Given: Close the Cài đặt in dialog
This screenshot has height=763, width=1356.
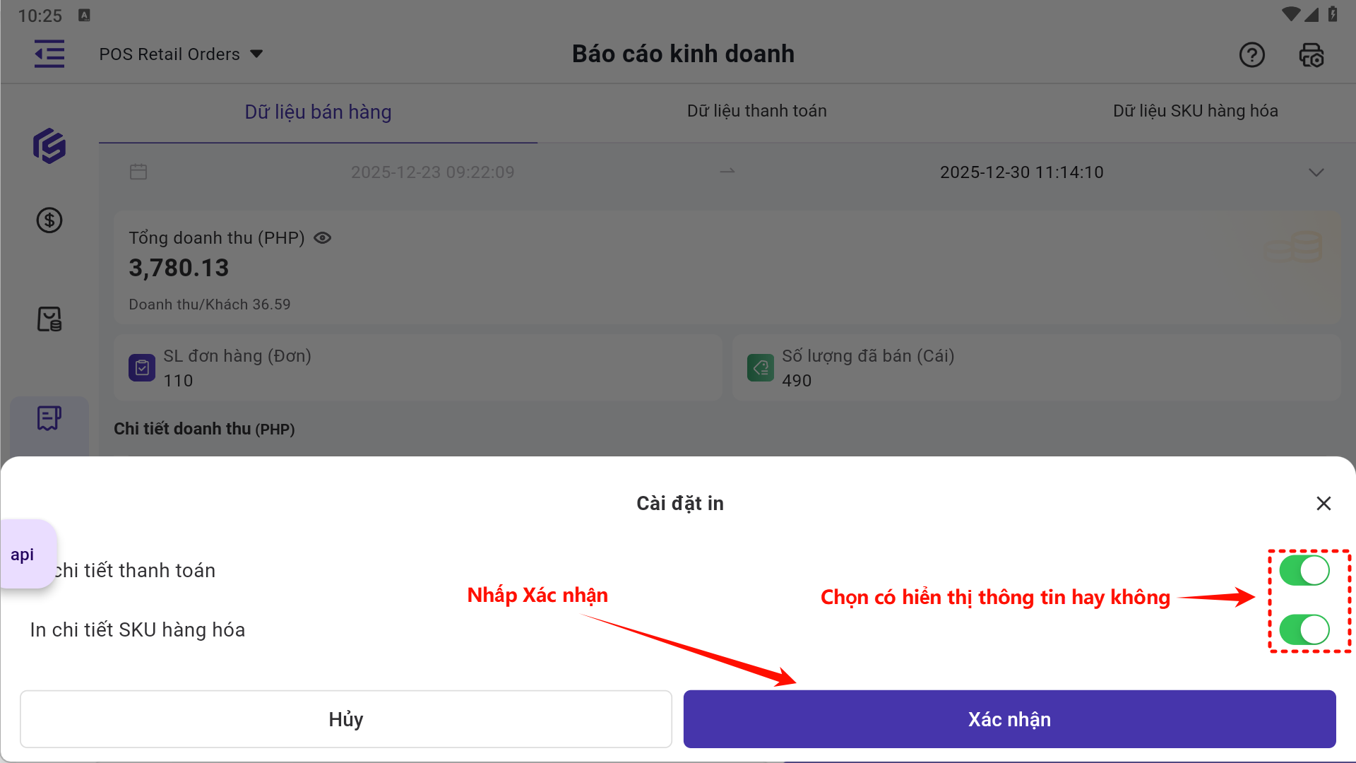Looking at the screenshot, I should tap(1324, 503).
